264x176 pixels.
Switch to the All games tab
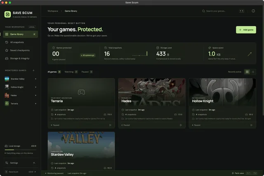54,72
